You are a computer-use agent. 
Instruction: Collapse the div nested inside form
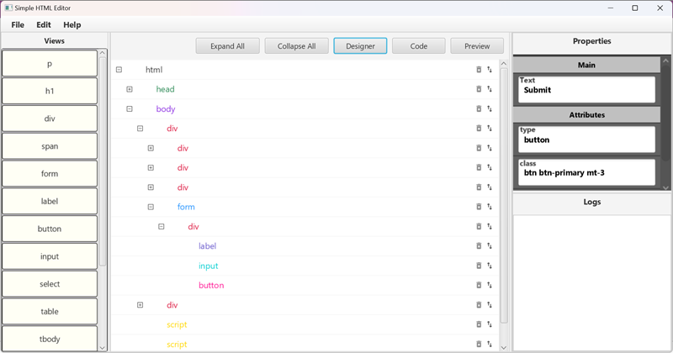pyautogui.click(x=161, y=226)
